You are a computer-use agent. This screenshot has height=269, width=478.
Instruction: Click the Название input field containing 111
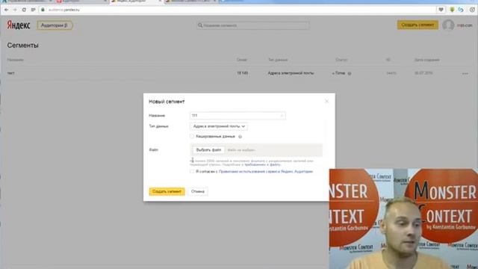(238, 116)
